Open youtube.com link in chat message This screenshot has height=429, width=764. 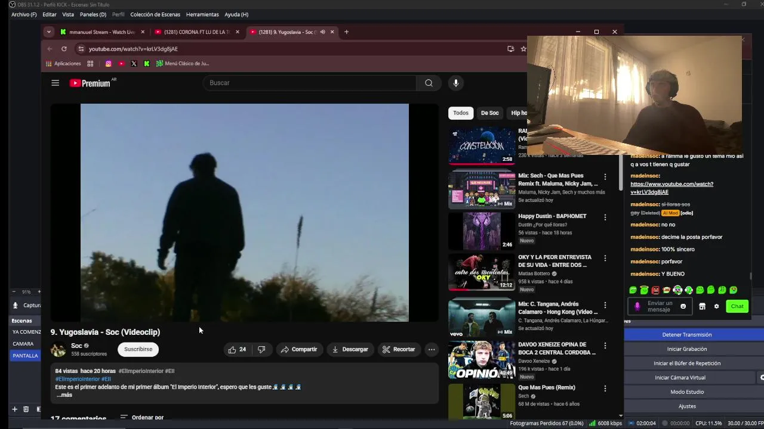[671, 188]
